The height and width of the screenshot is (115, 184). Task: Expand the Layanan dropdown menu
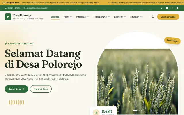(x=136, y=17)
